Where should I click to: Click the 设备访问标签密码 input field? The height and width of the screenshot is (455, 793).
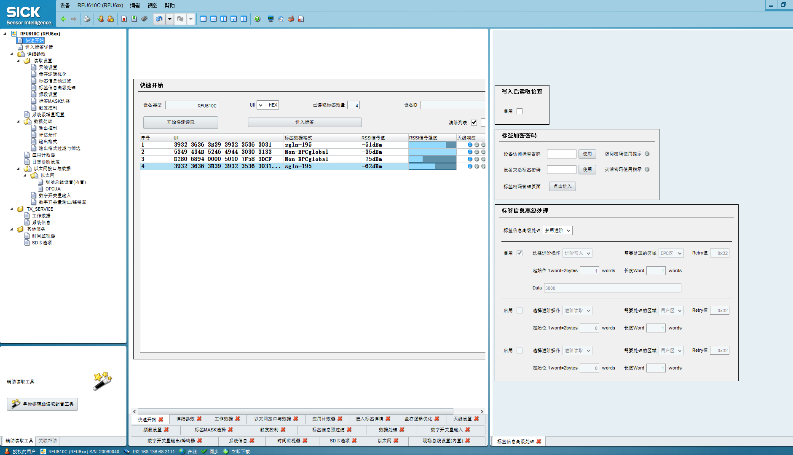(562, 154)
